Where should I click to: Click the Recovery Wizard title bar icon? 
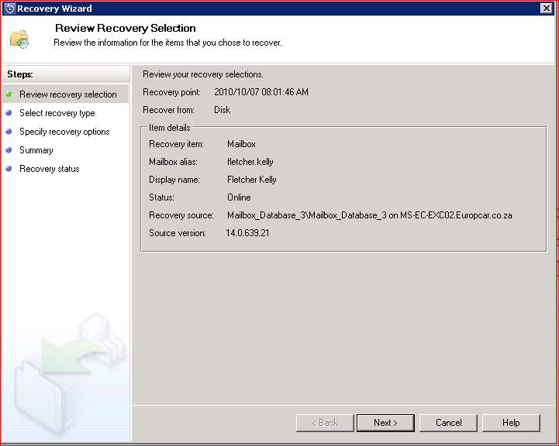pyautogui.click(x=9, y=9)
